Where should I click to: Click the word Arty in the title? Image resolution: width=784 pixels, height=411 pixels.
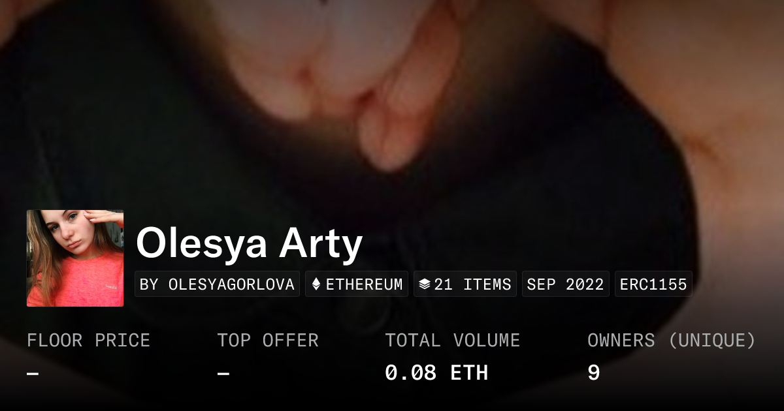pyautogui.click(x=321, y=243)
